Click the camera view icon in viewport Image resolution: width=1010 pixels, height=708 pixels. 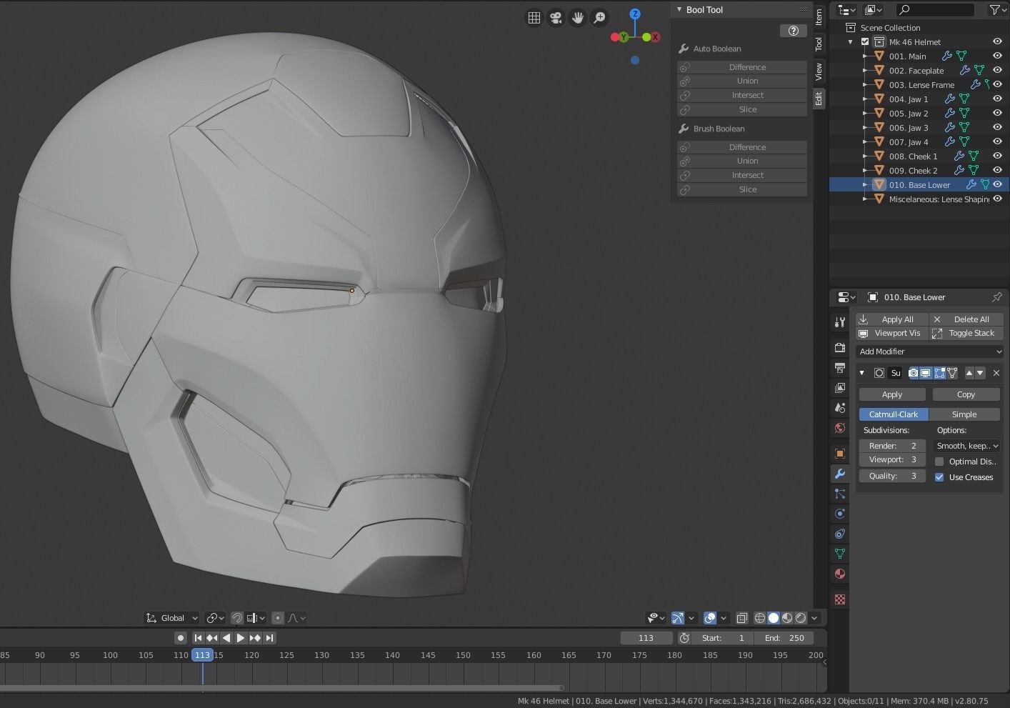pyautogui.click(x=556, y=18)
